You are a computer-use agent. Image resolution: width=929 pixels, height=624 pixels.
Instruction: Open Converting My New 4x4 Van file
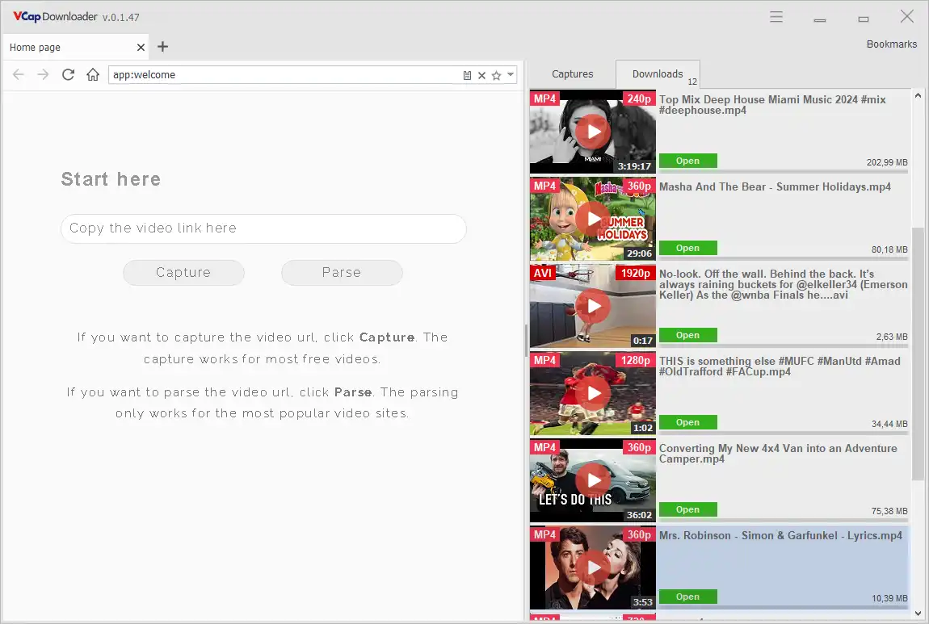click(687, 509)
